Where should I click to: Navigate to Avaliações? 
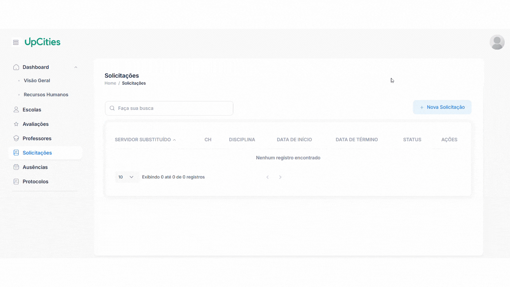[35, 124]
